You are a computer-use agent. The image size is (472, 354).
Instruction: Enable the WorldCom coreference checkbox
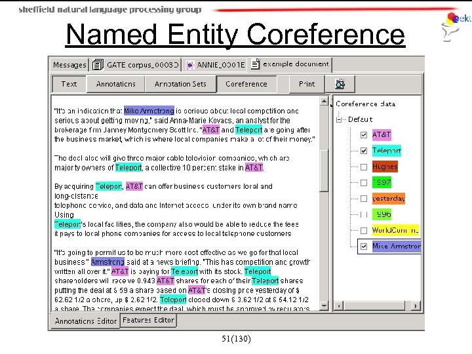[364, 231]
